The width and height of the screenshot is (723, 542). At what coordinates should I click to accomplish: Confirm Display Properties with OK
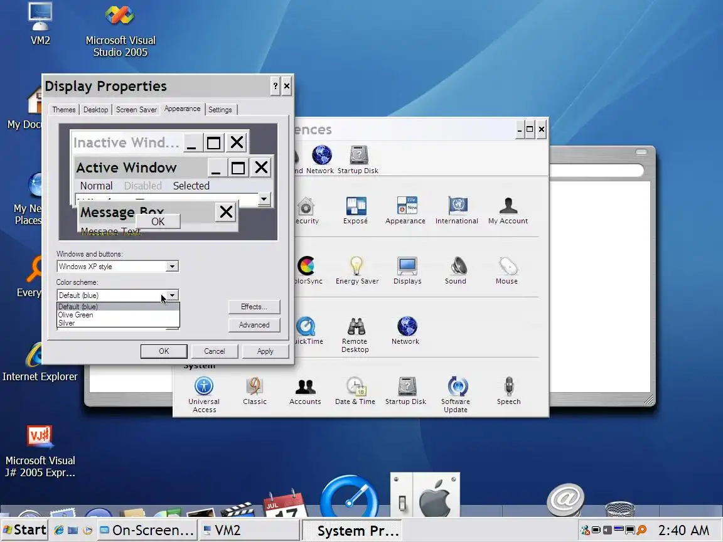click(x=164, y=351)
